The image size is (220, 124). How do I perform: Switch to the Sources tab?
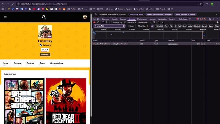123,19
